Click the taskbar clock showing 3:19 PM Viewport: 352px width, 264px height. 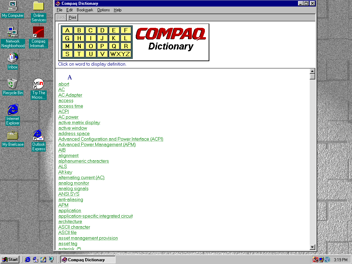coord(340,260)
